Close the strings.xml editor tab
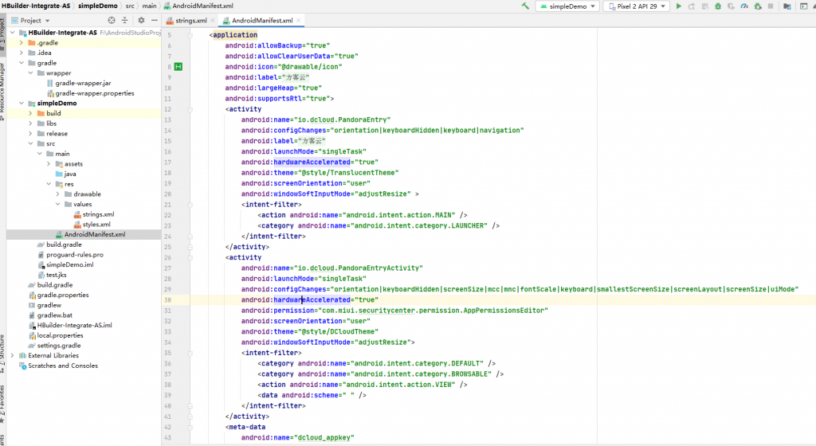The image size is (816, 446). 212,20
